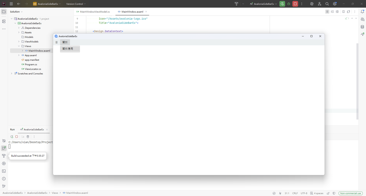Select Program.cs in the solution tree
The image size is (366, 196).
31,64
